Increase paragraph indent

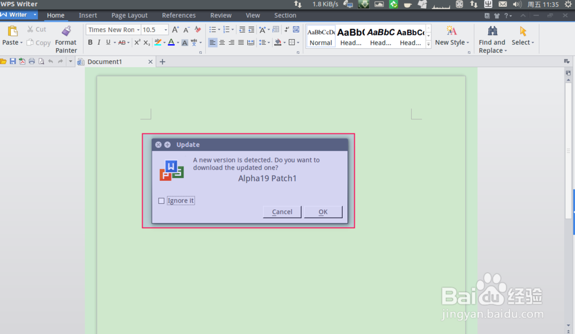(251, 30)
